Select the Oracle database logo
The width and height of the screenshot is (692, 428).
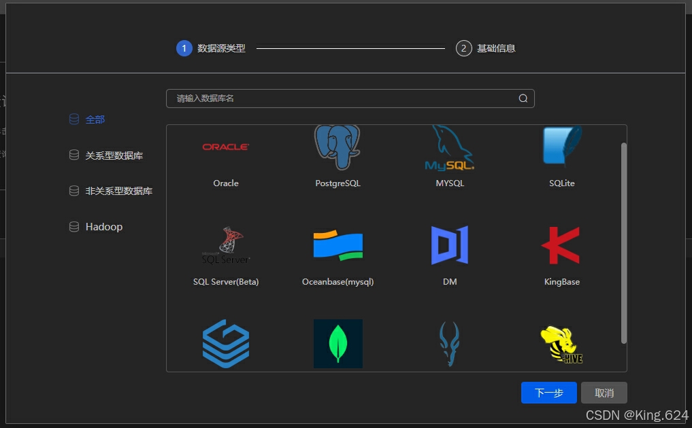tap(225, 147)
